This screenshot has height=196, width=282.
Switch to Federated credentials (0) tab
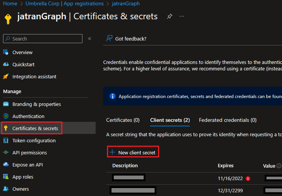[228, 120]
